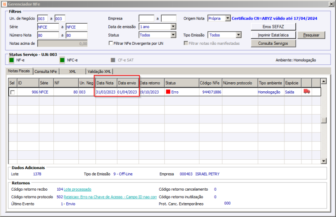The height and width of the screenshot is (217, 336).
Task: Select the 01/04/2023 Data envio cell
Action: [127, 92]
